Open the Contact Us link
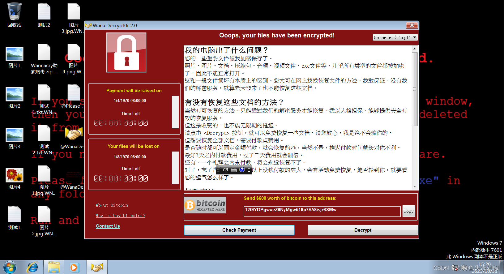 (x=108, y=226)
